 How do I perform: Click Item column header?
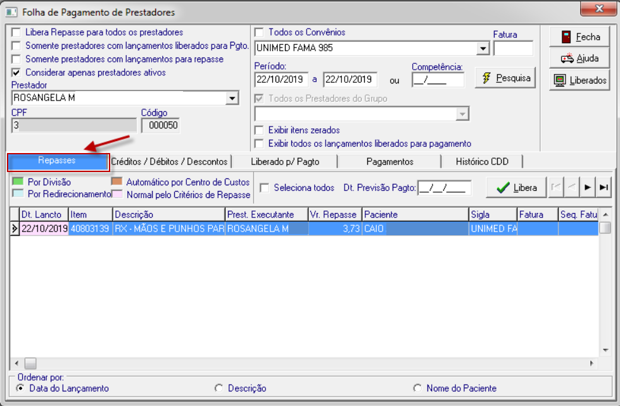point(91,215)
